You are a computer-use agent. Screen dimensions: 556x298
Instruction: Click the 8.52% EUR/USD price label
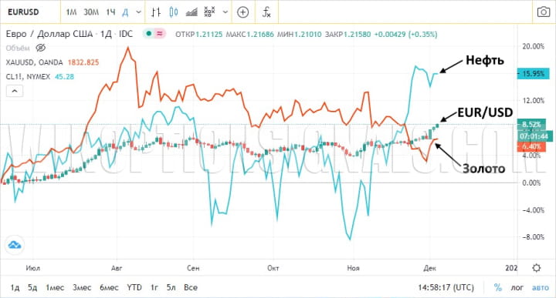click(x=531, y=125)
